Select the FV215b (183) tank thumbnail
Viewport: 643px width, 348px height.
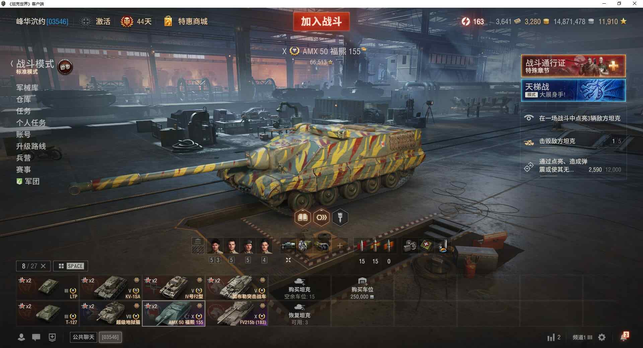(236, 314)
